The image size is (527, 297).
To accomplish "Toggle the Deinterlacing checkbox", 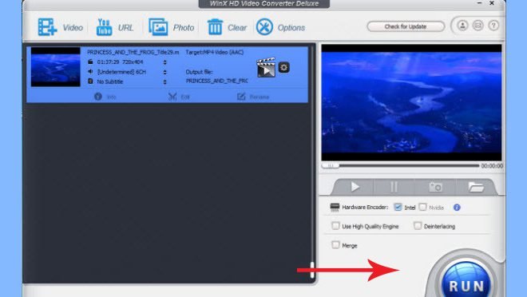I will 418,226.
